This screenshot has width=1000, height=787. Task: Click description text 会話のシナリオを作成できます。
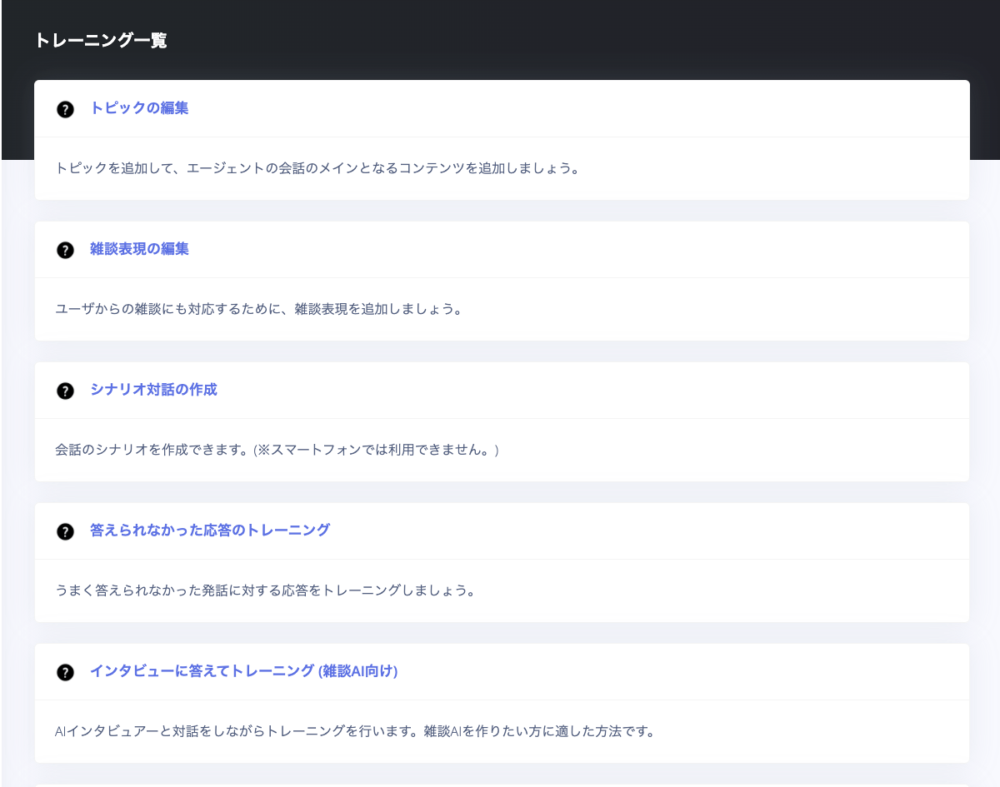(277, 450)
